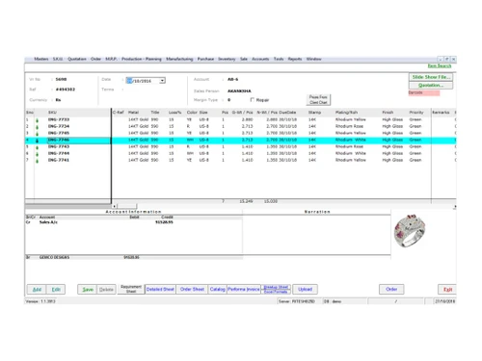Toggle the Repair checkbox

pyautogui.click(x=253, y=100)
